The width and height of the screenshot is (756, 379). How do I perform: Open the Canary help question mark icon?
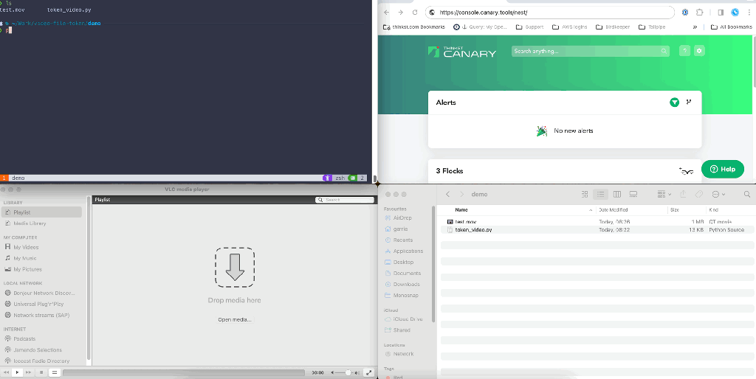click(x=684, y=51)
